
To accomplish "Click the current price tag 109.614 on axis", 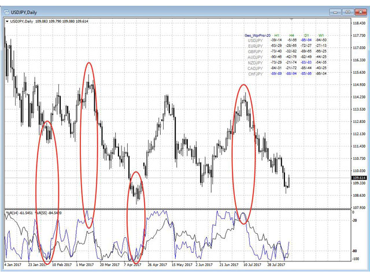I will (x=358, y=178).
